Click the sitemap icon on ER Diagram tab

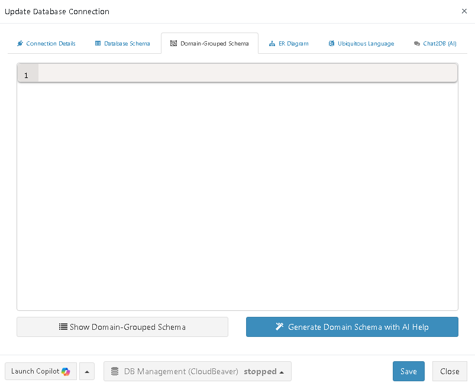click(x=272, y=44)
